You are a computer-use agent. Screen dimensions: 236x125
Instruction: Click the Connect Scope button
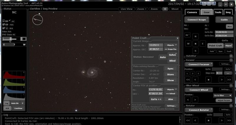[x=197, y=20]
